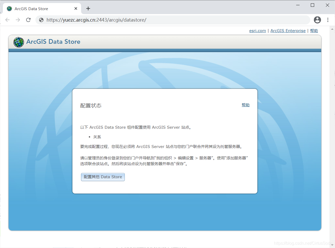Reload the page with the refresh icon
Screen dimensions: 335x248
(x=28, y=20)
